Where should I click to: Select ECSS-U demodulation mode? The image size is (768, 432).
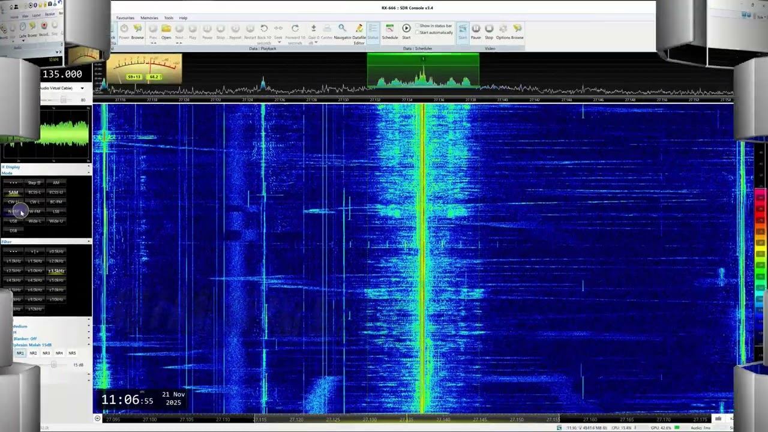(56, 193)
